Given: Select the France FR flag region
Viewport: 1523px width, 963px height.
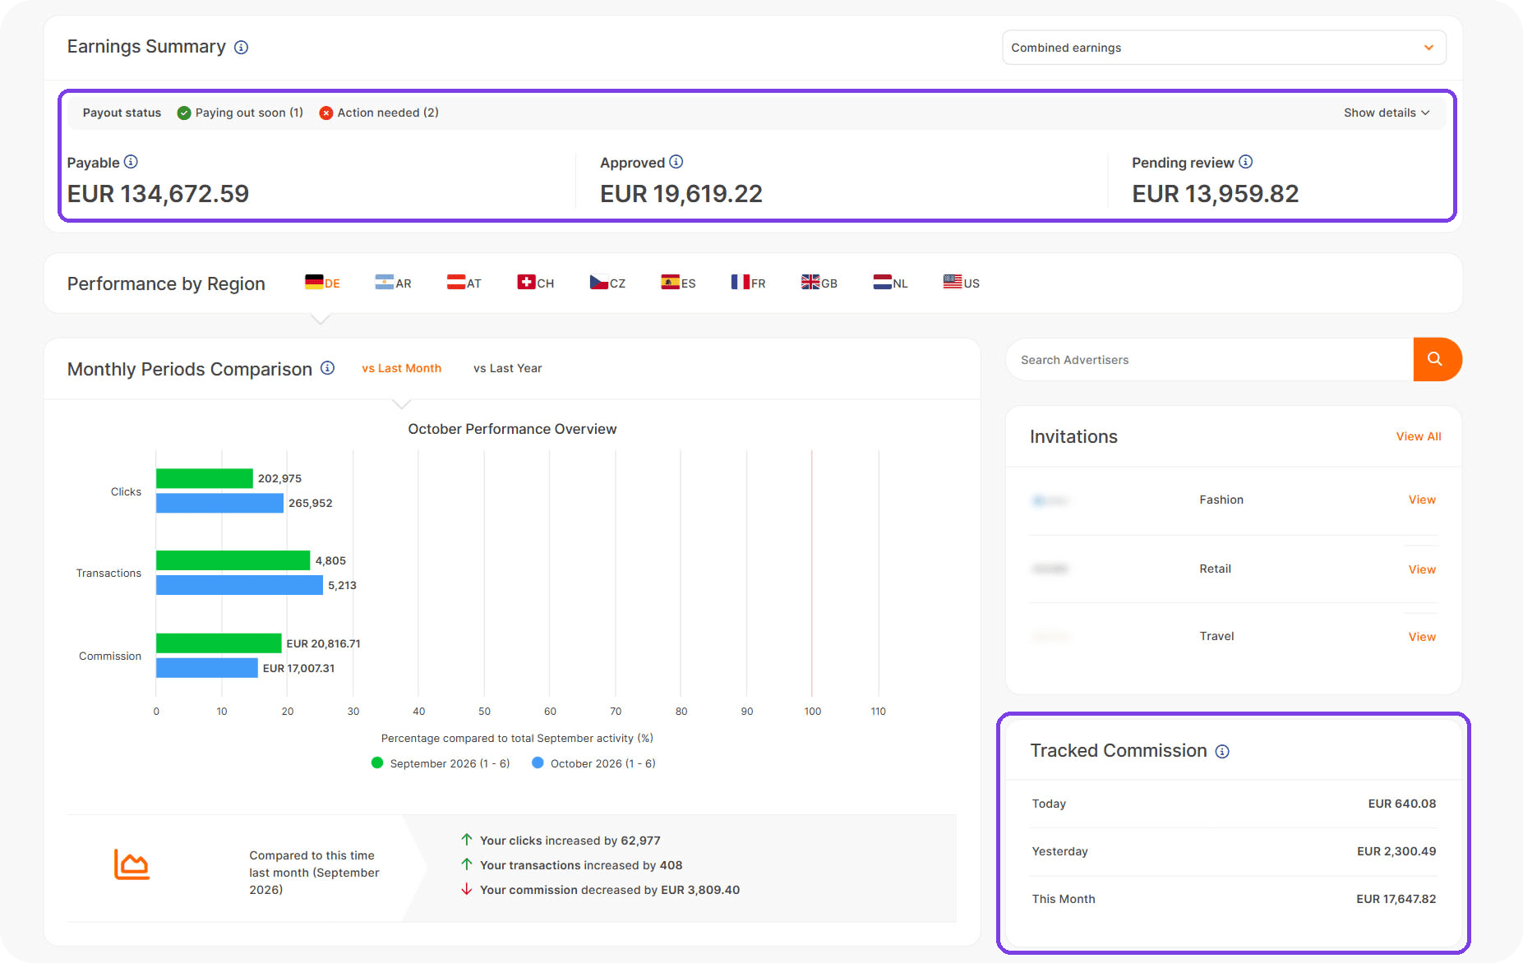Looking at the screenshot, I should coord(748,283).
